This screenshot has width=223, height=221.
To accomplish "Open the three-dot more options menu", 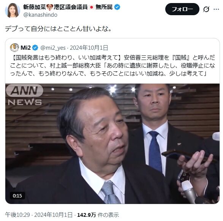I will coord(216,9).
